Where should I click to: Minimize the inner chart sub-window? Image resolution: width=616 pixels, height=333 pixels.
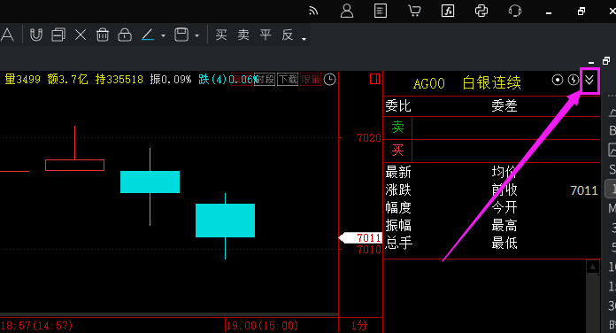coord(591,63)
